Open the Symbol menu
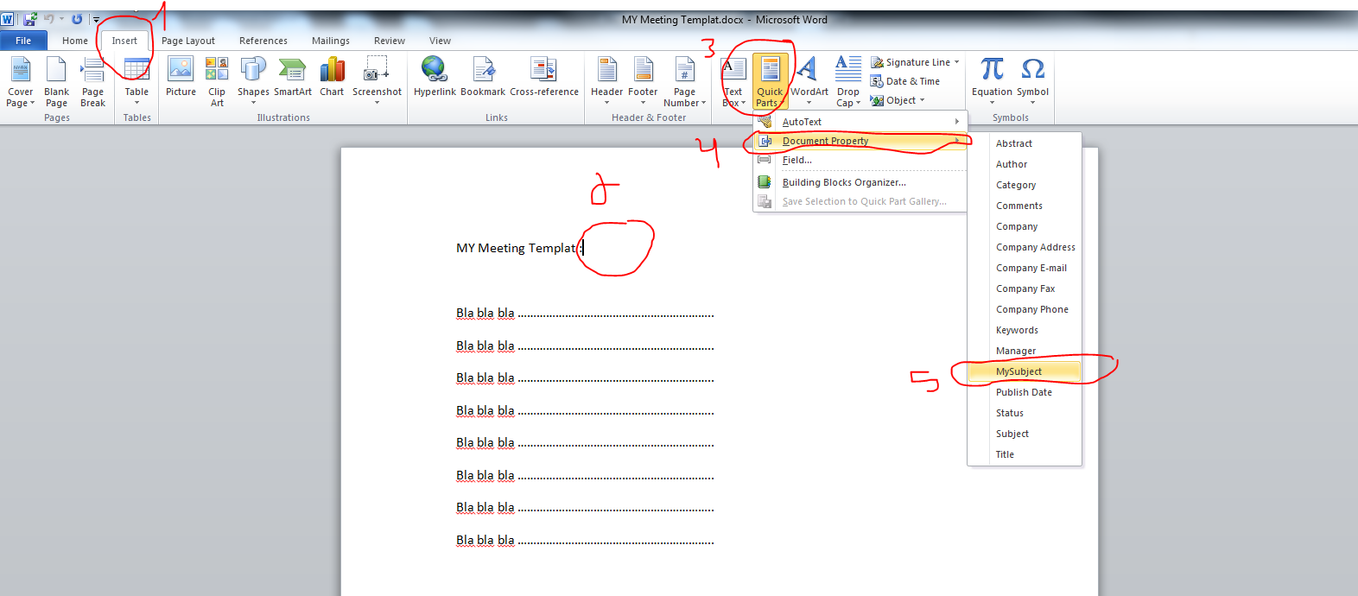 click(x=1032, y=82)
